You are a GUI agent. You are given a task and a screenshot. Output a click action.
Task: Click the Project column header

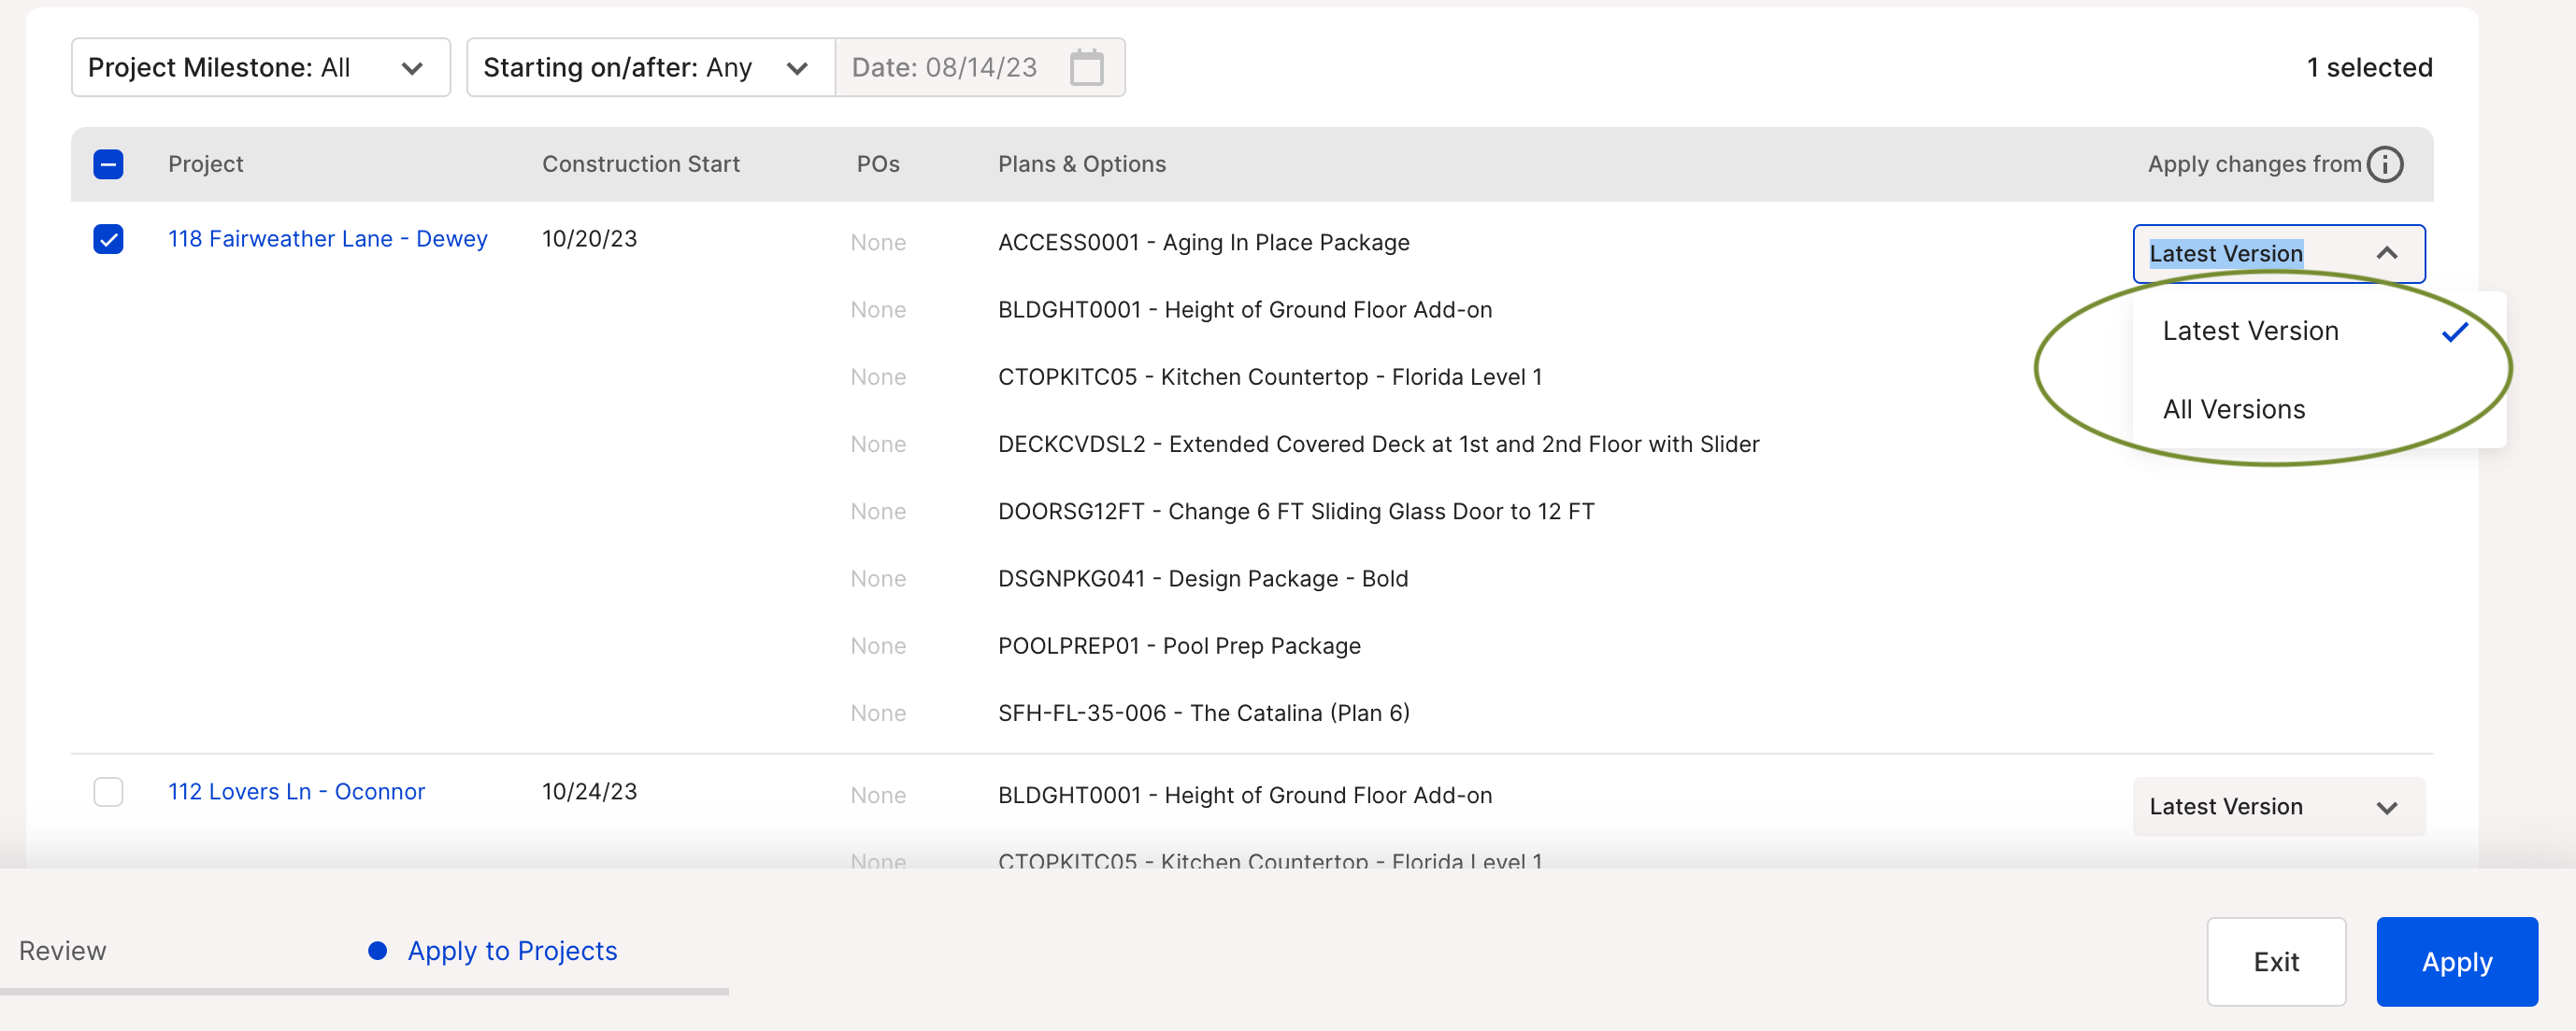pos(205,163)
